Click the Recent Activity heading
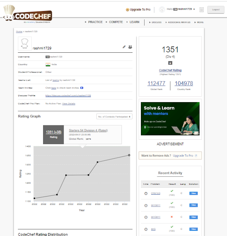The height and width of the screenshot is (236, 227). 170,173
